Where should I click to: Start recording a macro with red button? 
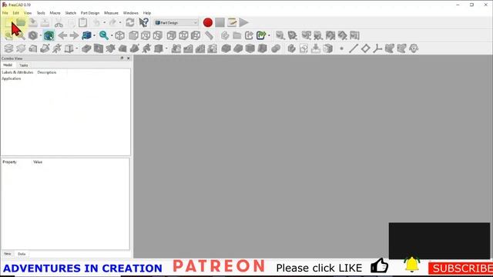[207, 22]
